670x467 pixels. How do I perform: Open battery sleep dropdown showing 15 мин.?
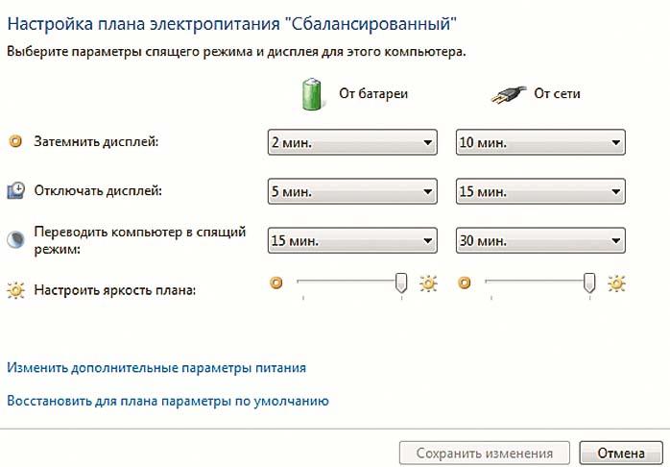(x=351, y=239)
